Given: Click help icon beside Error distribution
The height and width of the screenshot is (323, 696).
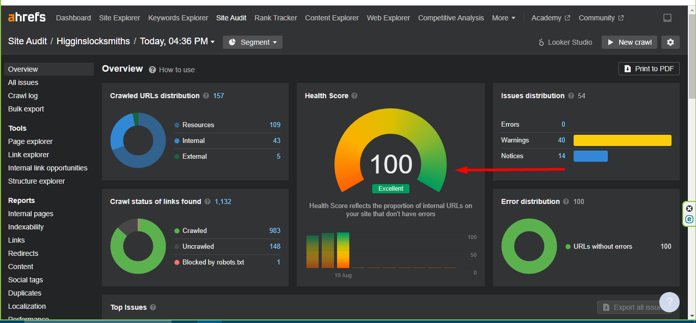Looking at the screenshot, I should pos(566,201).
